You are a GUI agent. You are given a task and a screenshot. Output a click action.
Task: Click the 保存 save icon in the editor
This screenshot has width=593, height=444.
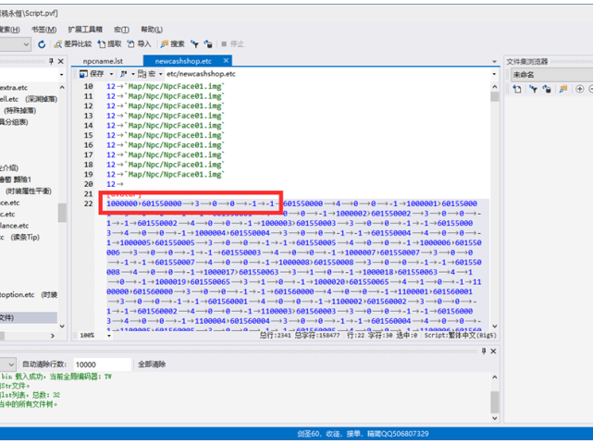(93, 73)
